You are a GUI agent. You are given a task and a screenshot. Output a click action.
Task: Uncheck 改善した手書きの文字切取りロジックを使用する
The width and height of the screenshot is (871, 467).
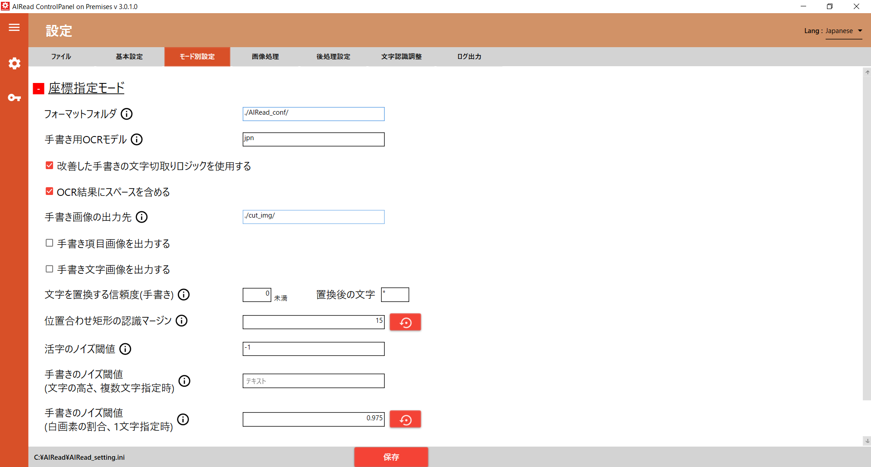click(x=49, y=165)
